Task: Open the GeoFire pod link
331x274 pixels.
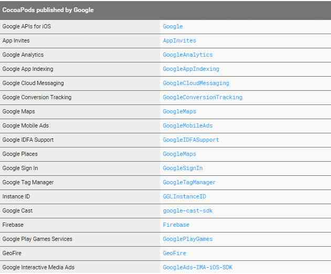Action: click(174, 254)
